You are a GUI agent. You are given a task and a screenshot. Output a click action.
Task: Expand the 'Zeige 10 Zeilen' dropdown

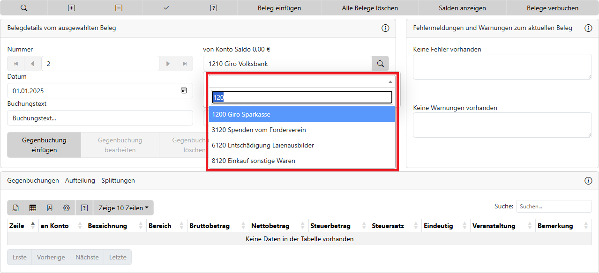pyautogui.click(x=123, y=208)
